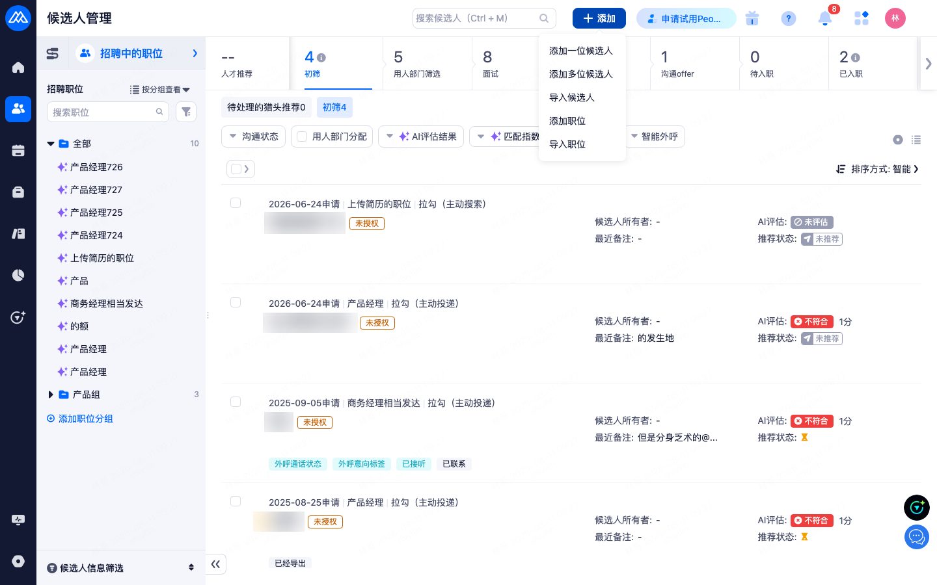
Task: Click the info icon next to 已入职 count 2
Action: (x=855, y=57)
